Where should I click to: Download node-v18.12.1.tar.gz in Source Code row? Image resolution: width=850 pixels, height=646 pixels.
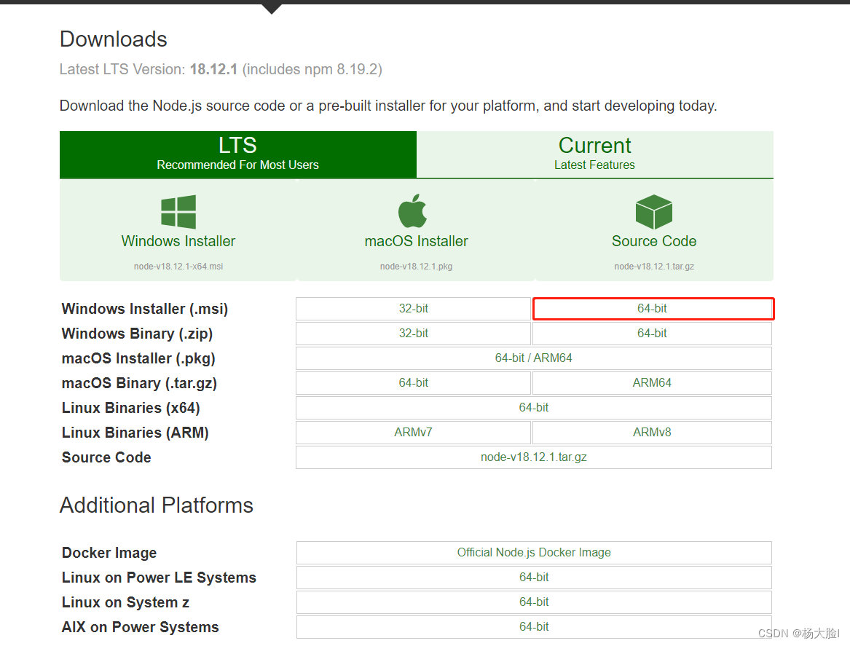click(534, 457)
